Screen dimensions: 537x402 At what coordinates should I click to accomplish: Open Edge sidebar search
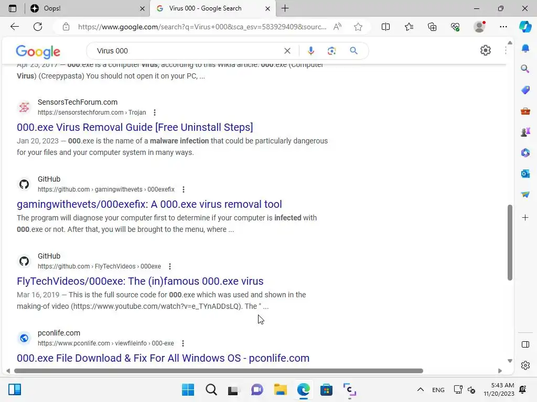click(525, 69)
